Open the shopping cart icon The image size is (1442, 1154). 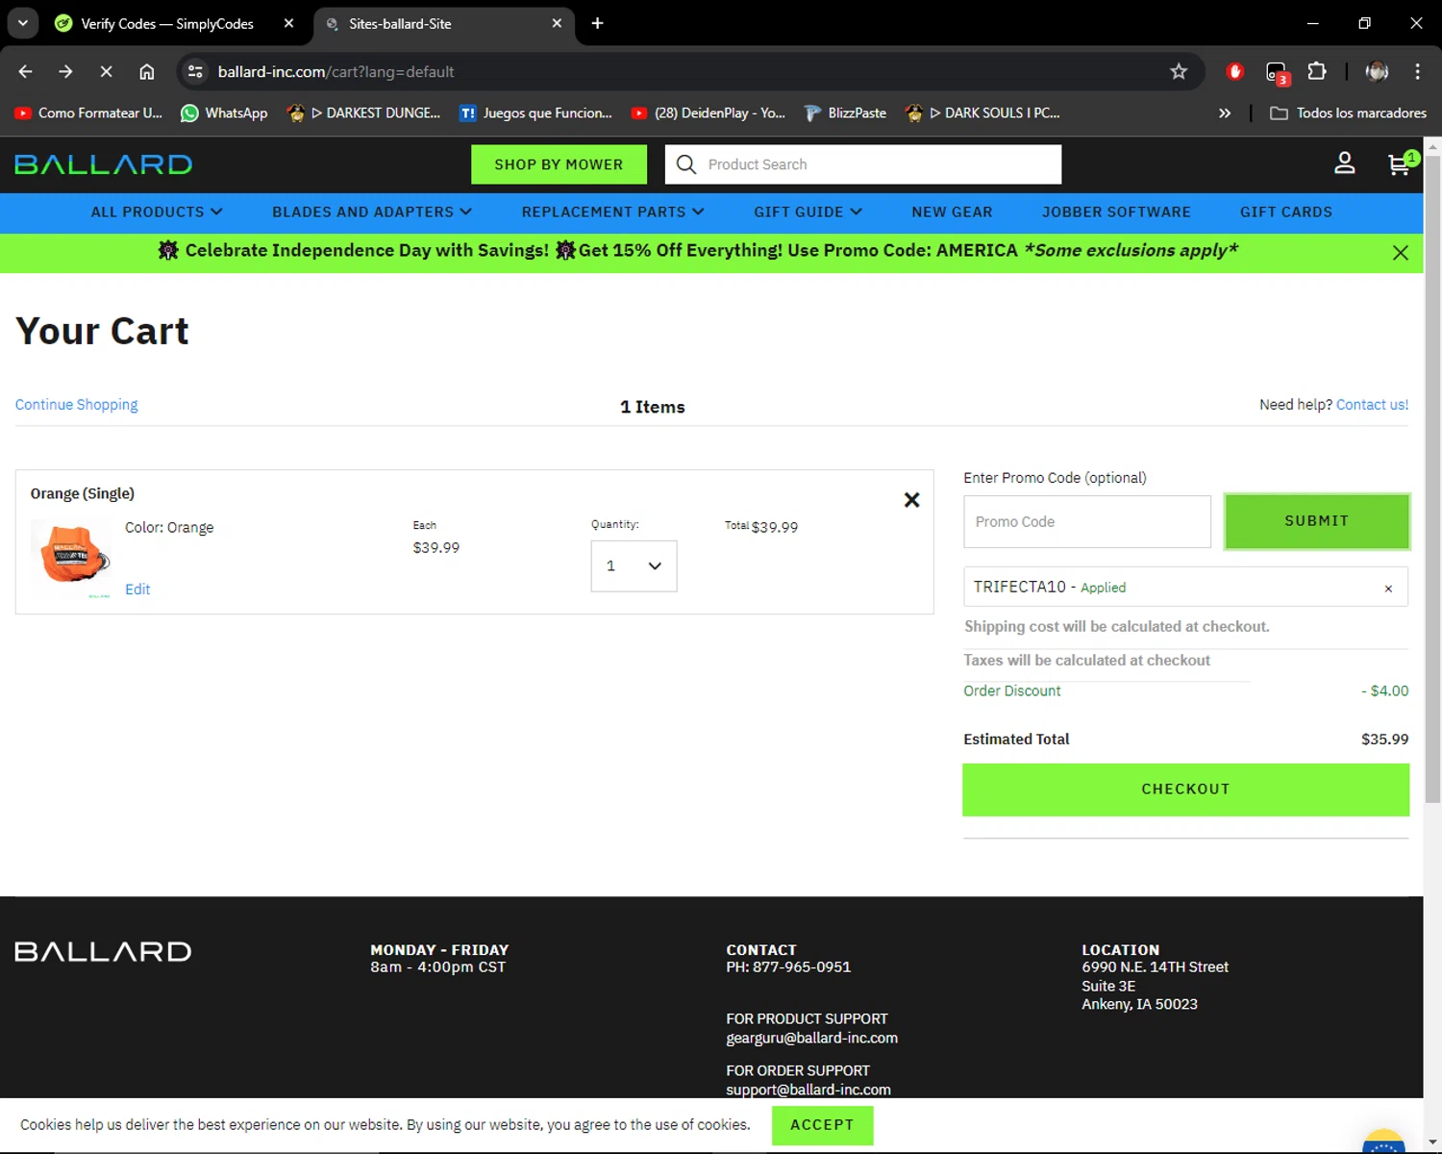tap(1402, 163)
